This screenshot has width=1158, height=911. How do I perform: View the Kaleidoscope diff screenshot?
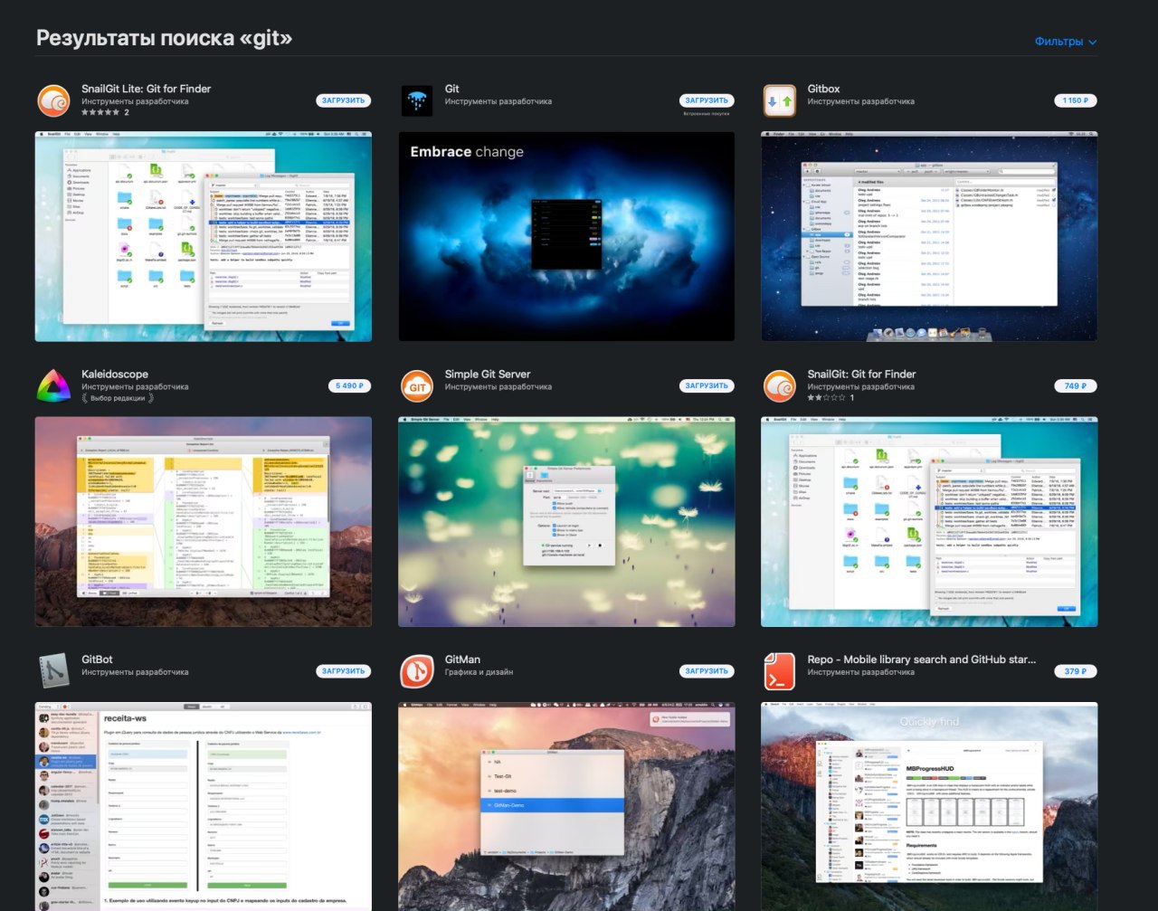(204, 522)
